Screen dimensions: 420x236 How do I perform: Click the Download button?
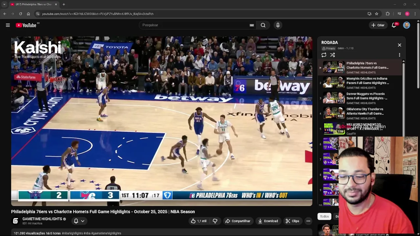click(268, 221)
